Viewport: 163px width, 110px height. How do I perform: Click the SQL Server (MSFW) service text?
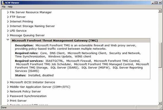click(x=96, y=68)
